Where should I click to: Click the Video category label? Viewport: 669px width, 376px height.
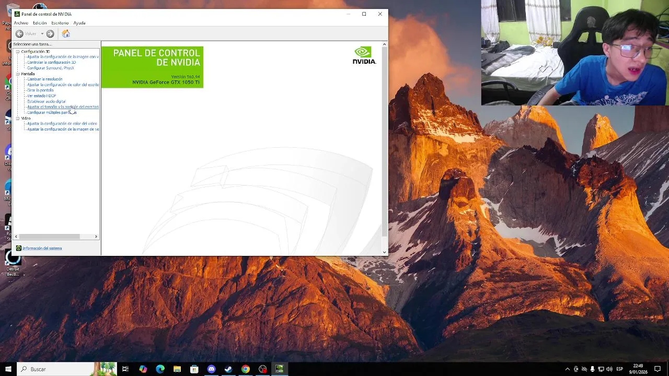26,119
